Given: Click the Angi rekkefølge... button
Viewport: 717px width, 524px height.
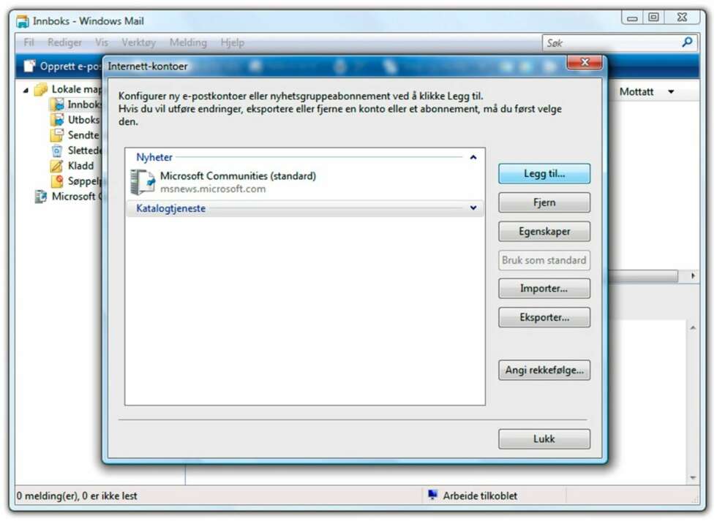Looking at the screenshot, I should coord(544,370).
